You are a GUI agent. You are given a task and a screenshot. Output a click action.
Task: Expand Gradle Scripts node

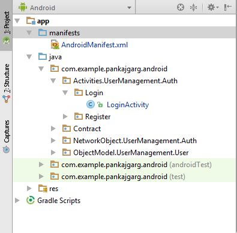coord(17,201)
